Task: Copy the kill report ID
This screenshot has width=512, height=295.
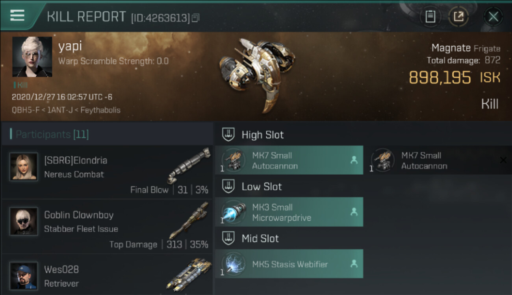Action: coord(196,18)
